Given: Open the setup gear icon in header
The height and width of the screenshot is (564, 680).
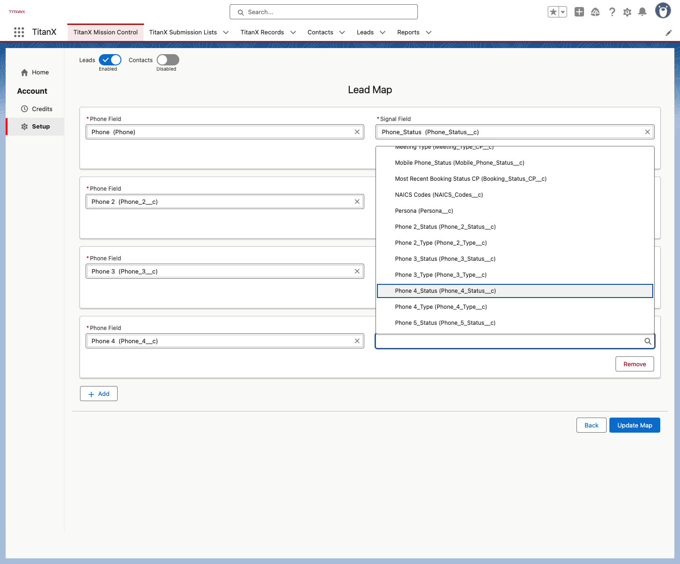Looking at the screenshot, I should click(x=627, y=12).
